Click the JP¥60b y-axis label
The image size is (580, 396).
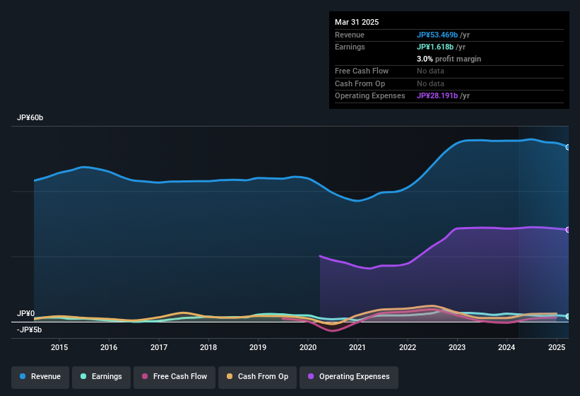(30, 117)
